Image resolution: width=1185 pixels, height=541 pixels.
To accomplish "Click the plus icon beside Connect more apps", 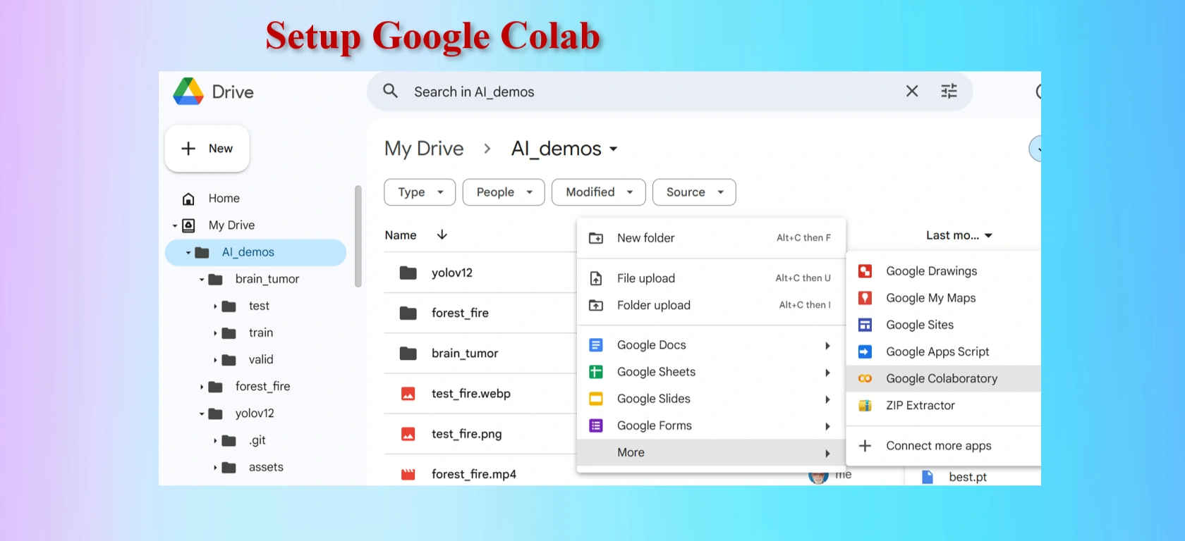I will pos(865,446).
